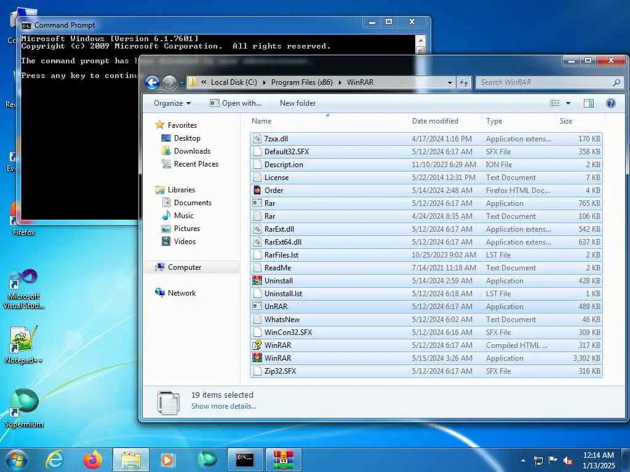Click Local Disk (C:) in address bar

(x=234, y=82)
